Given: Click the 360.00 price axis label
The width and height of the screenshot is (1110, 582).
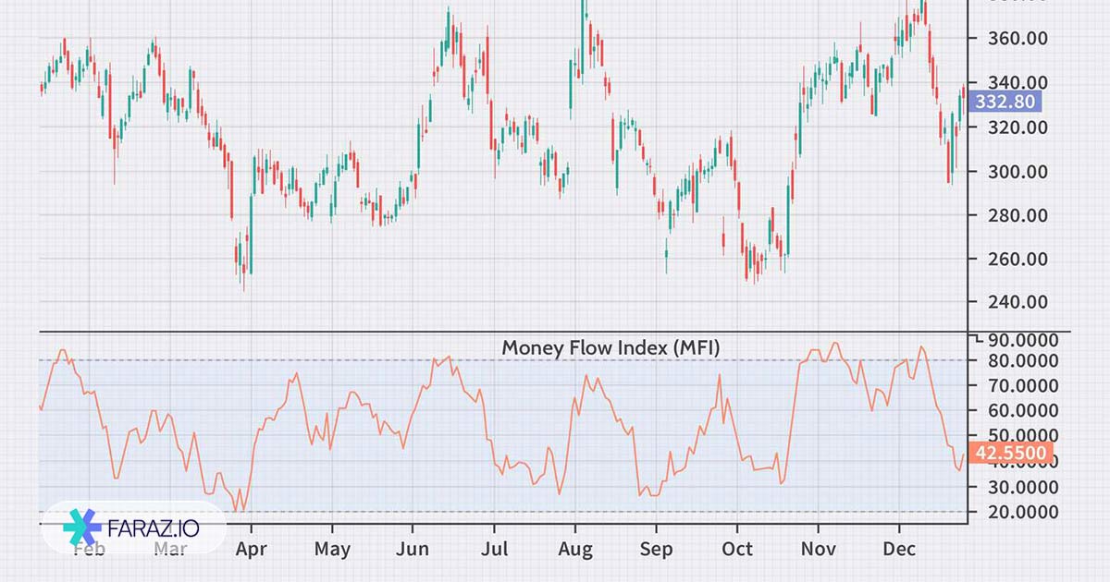Looking at the screenshot, I should tap(1017, 39).
